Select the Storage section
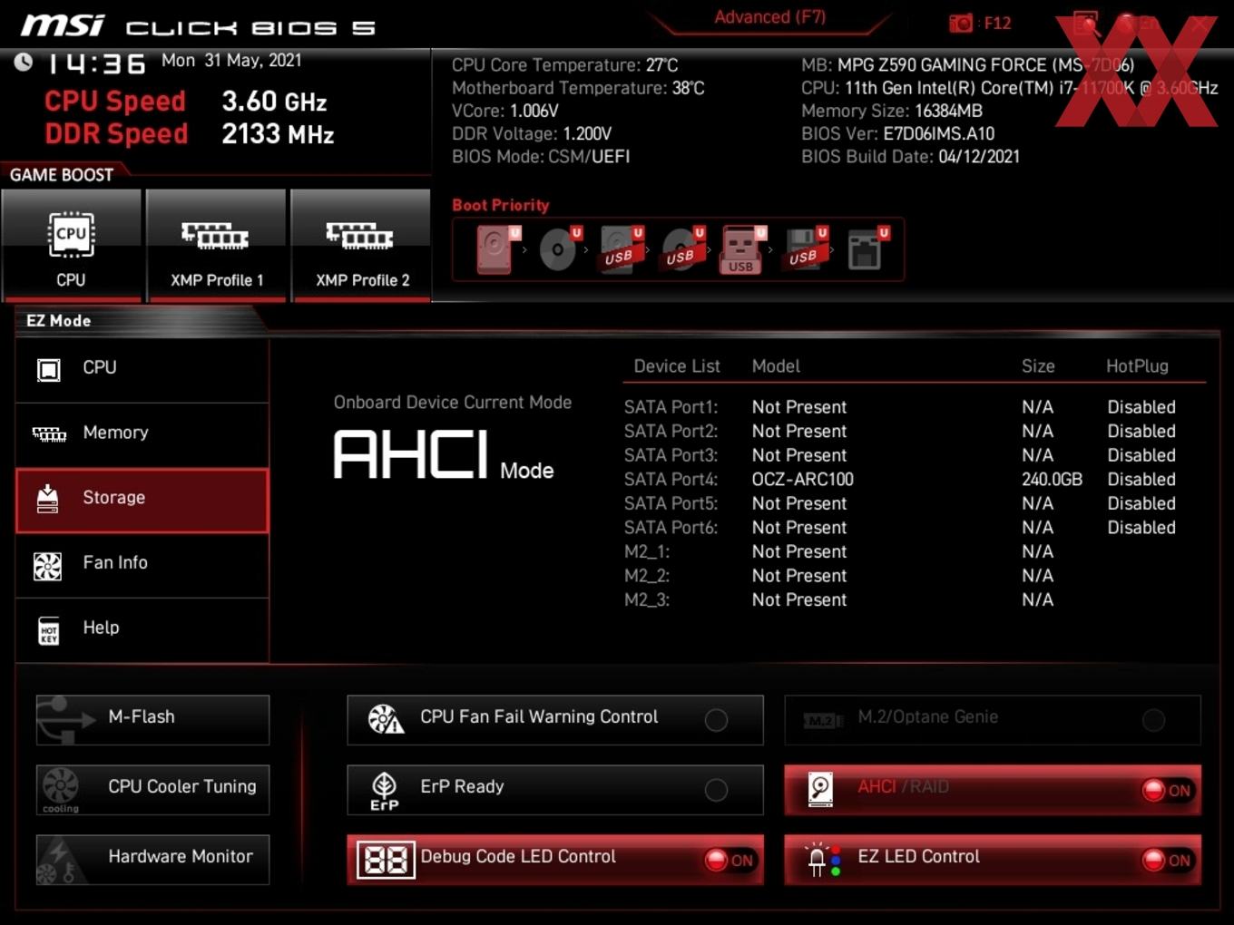This screenshot has width=1234, height=925. (x=142, y=500)
